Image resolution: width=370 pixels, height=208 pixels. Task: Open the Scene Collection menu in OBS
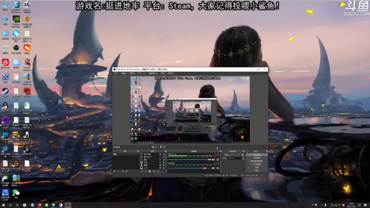pyautogui.click(x=153, y=73)
